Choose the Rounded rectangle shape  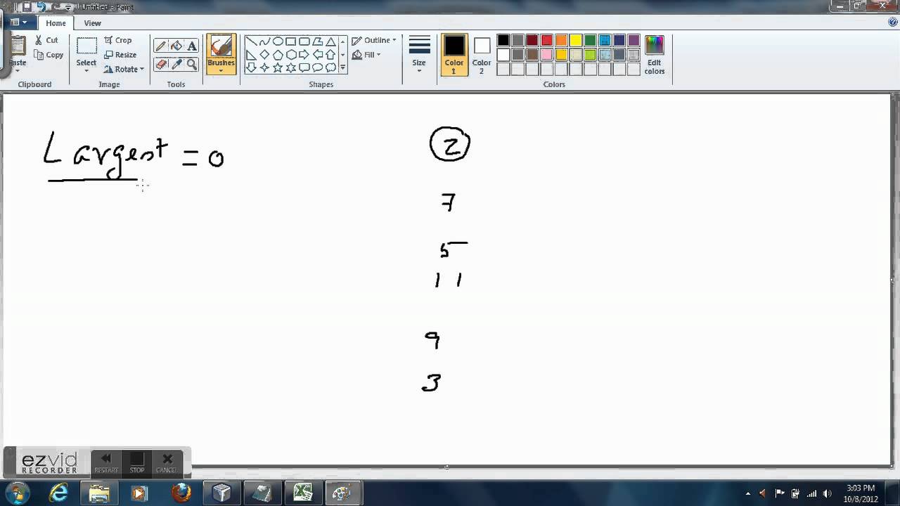[304, 41]
